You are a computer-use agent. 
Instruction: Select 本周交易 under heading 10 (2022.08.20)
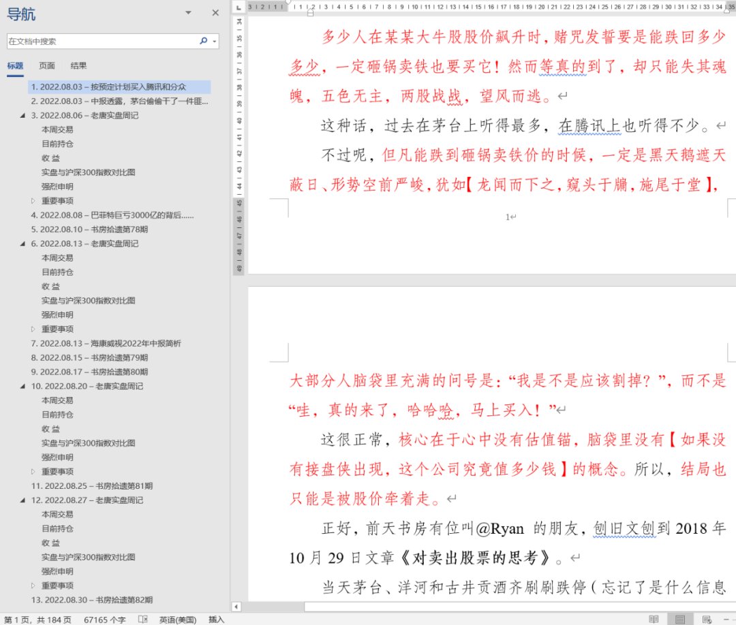pyautogui.click(x=57, y=400)
